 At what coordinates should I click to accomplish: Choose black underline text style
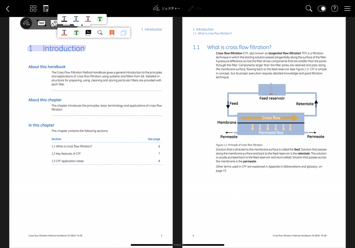[x=64, y=19]
